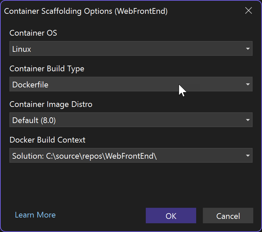Open the Learn More link

tap(35, 215)
